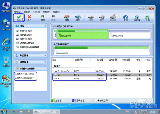Click the C: partition bar in 分区快速调整区

(x=102, y=50)
